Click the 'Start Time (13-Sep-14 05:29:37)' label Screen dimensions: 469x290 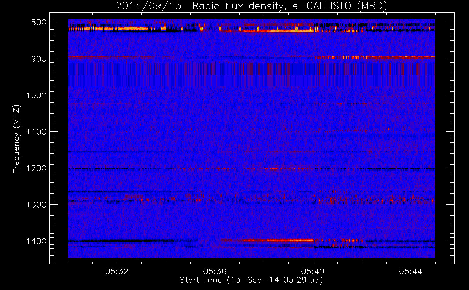point(251,280)
